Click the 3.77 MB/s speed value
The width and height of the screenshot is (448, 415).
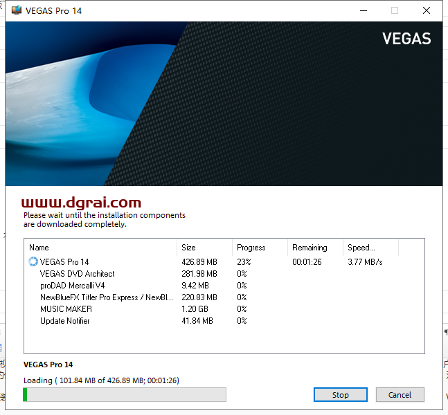click(x=365, y=261)
